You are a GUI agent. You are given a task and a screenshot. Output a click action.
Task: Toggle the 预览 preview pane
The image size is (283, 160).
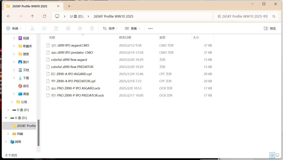click(270, 28)
